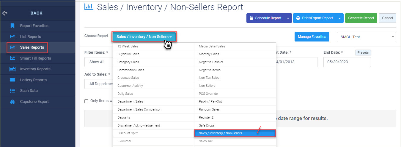Open the SMCH Test store dropdown
401x147 pixels.
(x=366, y=37)
